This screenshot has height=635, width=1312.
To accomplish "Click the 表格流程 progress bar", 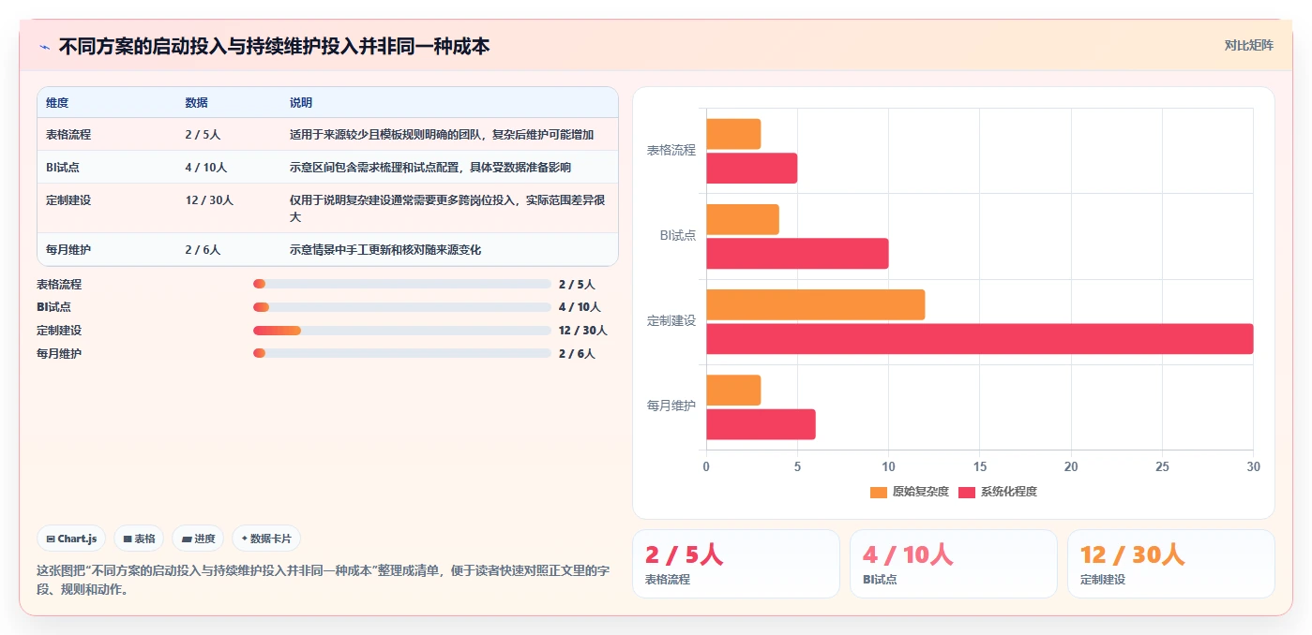I will (x=402, y=284).
